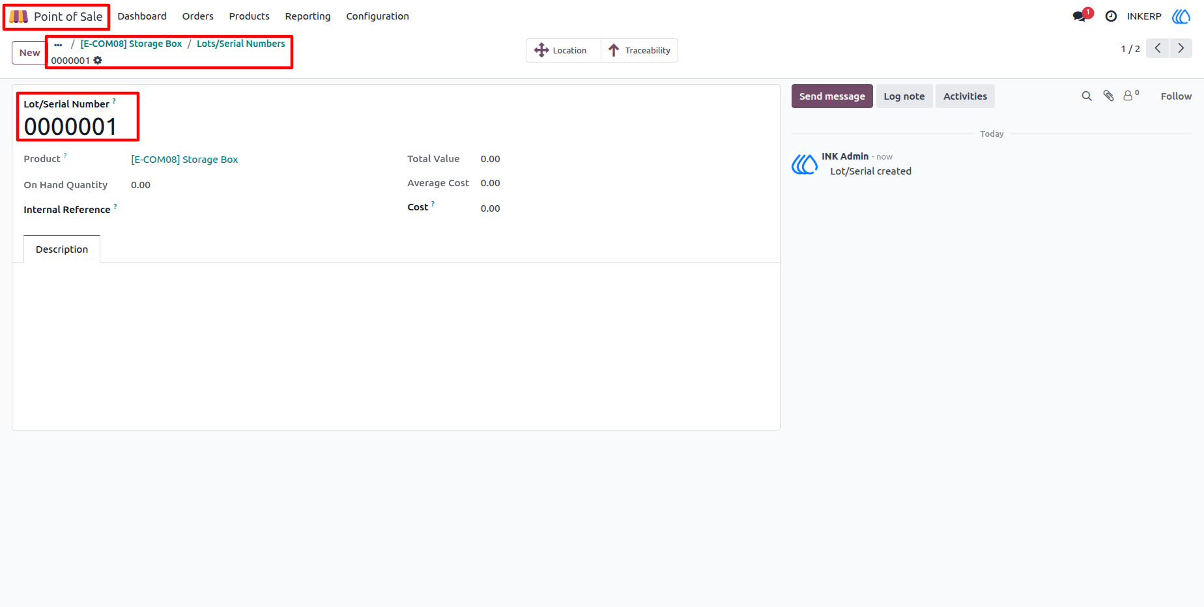Open the Traceability smart button

[640, 50]
